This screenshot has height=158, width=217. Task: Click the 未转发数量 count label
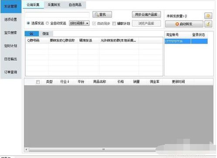[x=177, y=16]
